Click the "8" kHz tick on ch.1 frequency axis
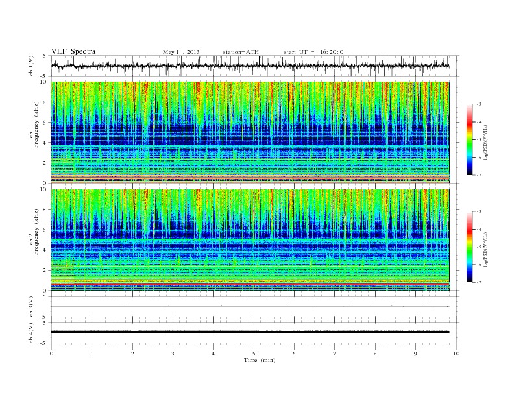Viewport: 514px width, 397px height. click(x=45, y=102)
